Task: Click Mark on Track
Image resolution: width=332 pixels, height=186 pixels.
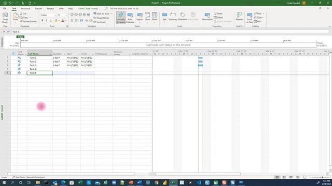Action: coord(102,14)
